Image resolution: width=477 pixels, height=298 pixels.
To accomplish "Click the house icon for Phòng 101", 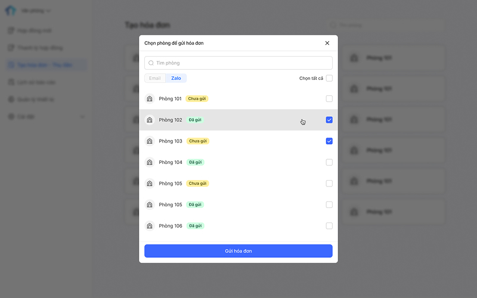I will (150, 98).
